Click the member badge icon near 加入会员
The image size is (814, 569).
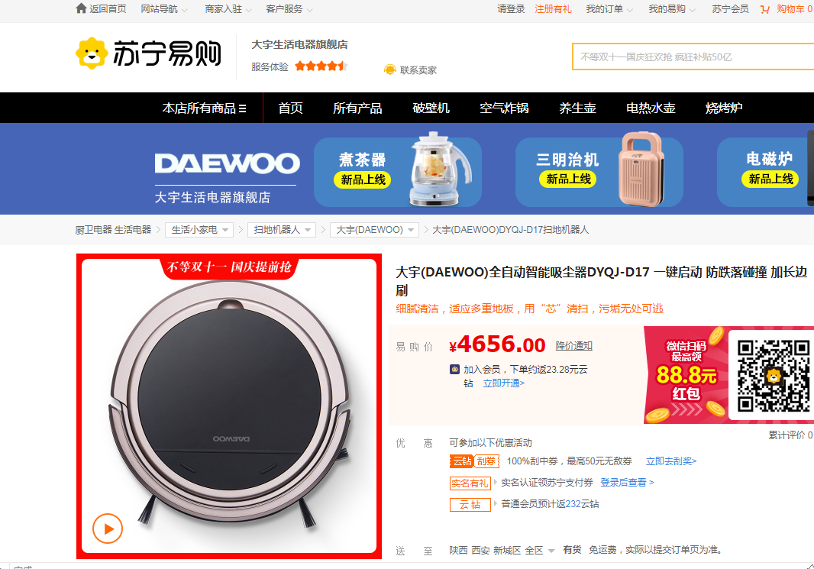click(455, 369)
